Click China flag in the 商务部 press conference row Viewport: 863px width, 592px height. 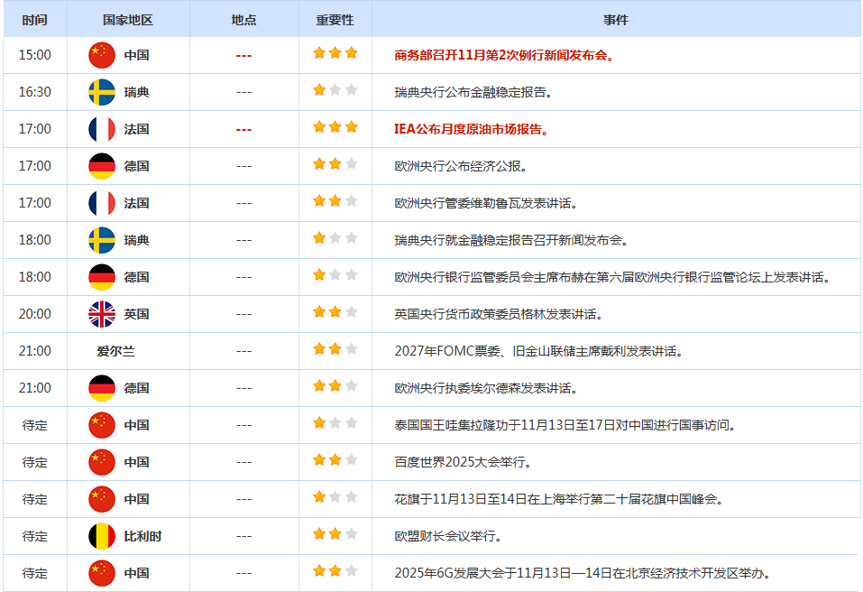102,55
